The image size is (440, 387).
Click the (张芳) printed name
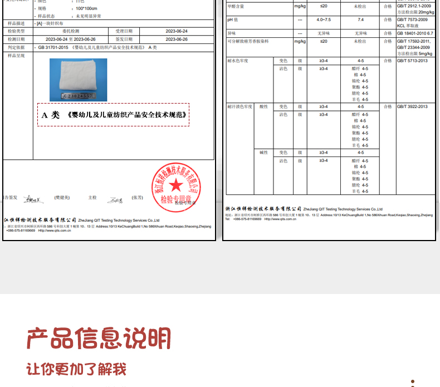pos(137,198)
